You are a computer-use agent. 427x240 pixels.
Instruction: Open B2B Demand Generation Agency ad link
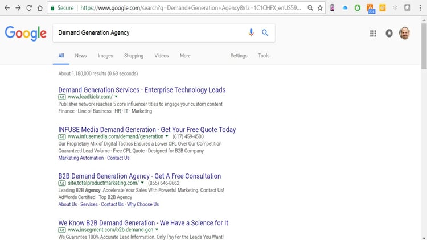click(x=139, y=176)
